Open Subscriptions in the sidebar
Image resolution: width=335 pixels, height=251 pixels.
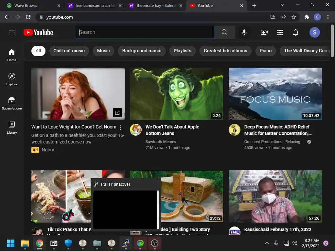12,103
